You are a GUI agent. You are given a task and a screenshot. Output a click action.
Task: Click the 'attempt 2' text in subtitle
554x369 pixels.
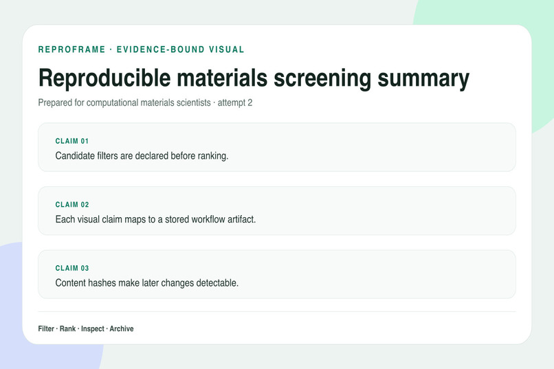pyautogui.click(x=235, y=103)
